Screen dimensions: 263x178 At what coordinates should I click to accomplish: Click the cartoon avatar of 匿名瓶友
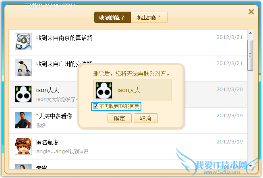coord(23,146)
